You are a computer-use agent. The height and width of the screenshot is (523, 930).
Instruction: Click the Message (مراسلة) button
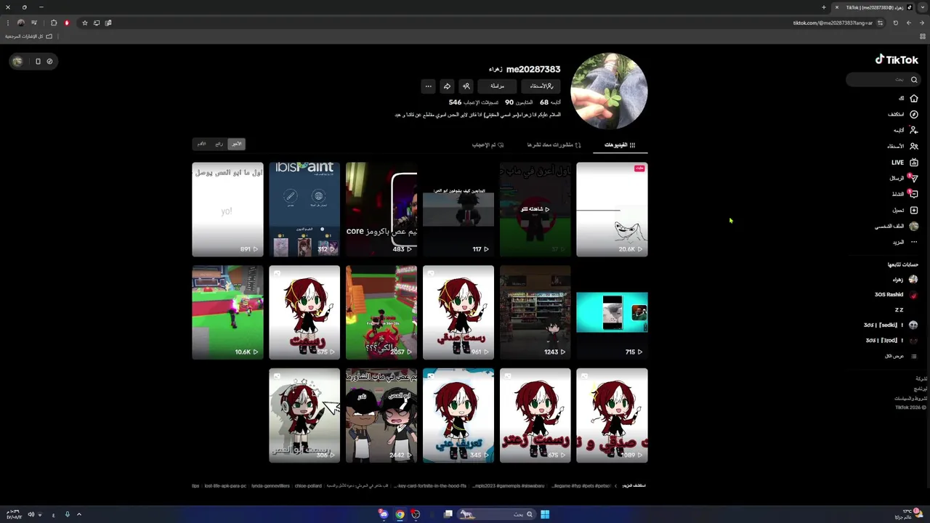coord(498,86)
